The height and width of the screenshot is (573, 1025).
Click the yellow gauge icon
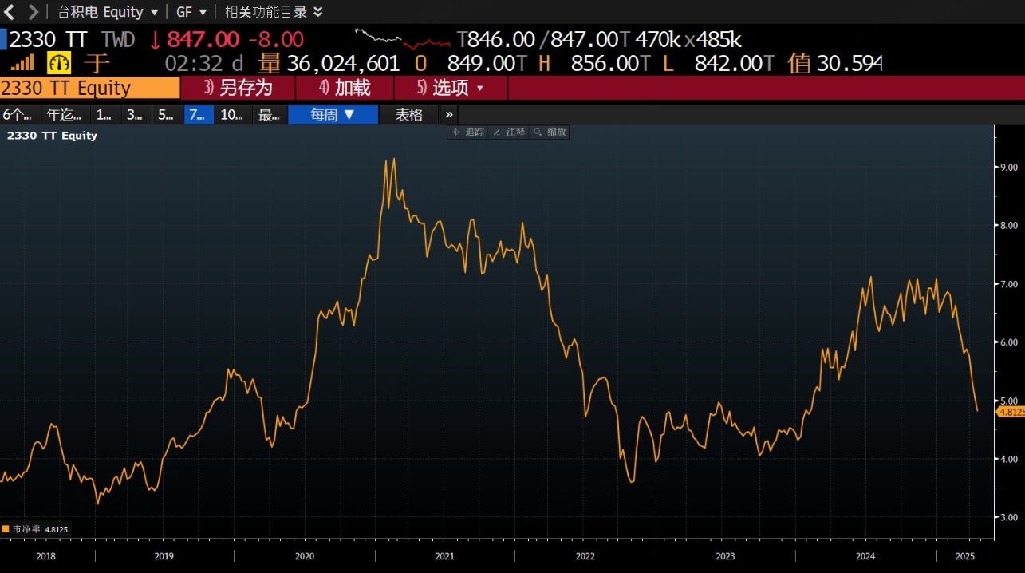59,63
